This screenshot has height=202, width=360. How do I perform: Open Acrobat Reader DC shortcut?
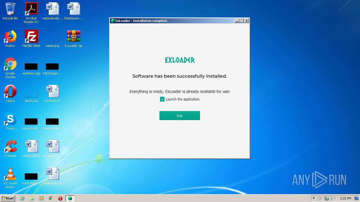point(31,13)
